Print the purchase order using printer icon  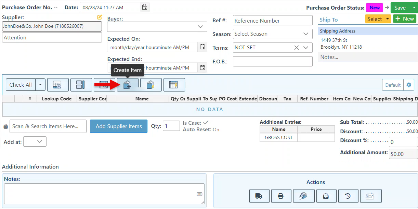[x=281, y=196]
